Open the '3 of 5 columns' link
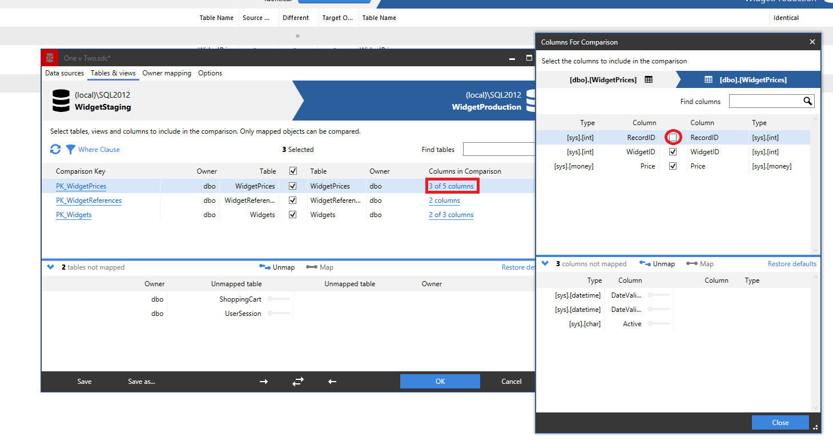This screenshot has height=441, width=833. pos(452,186)
